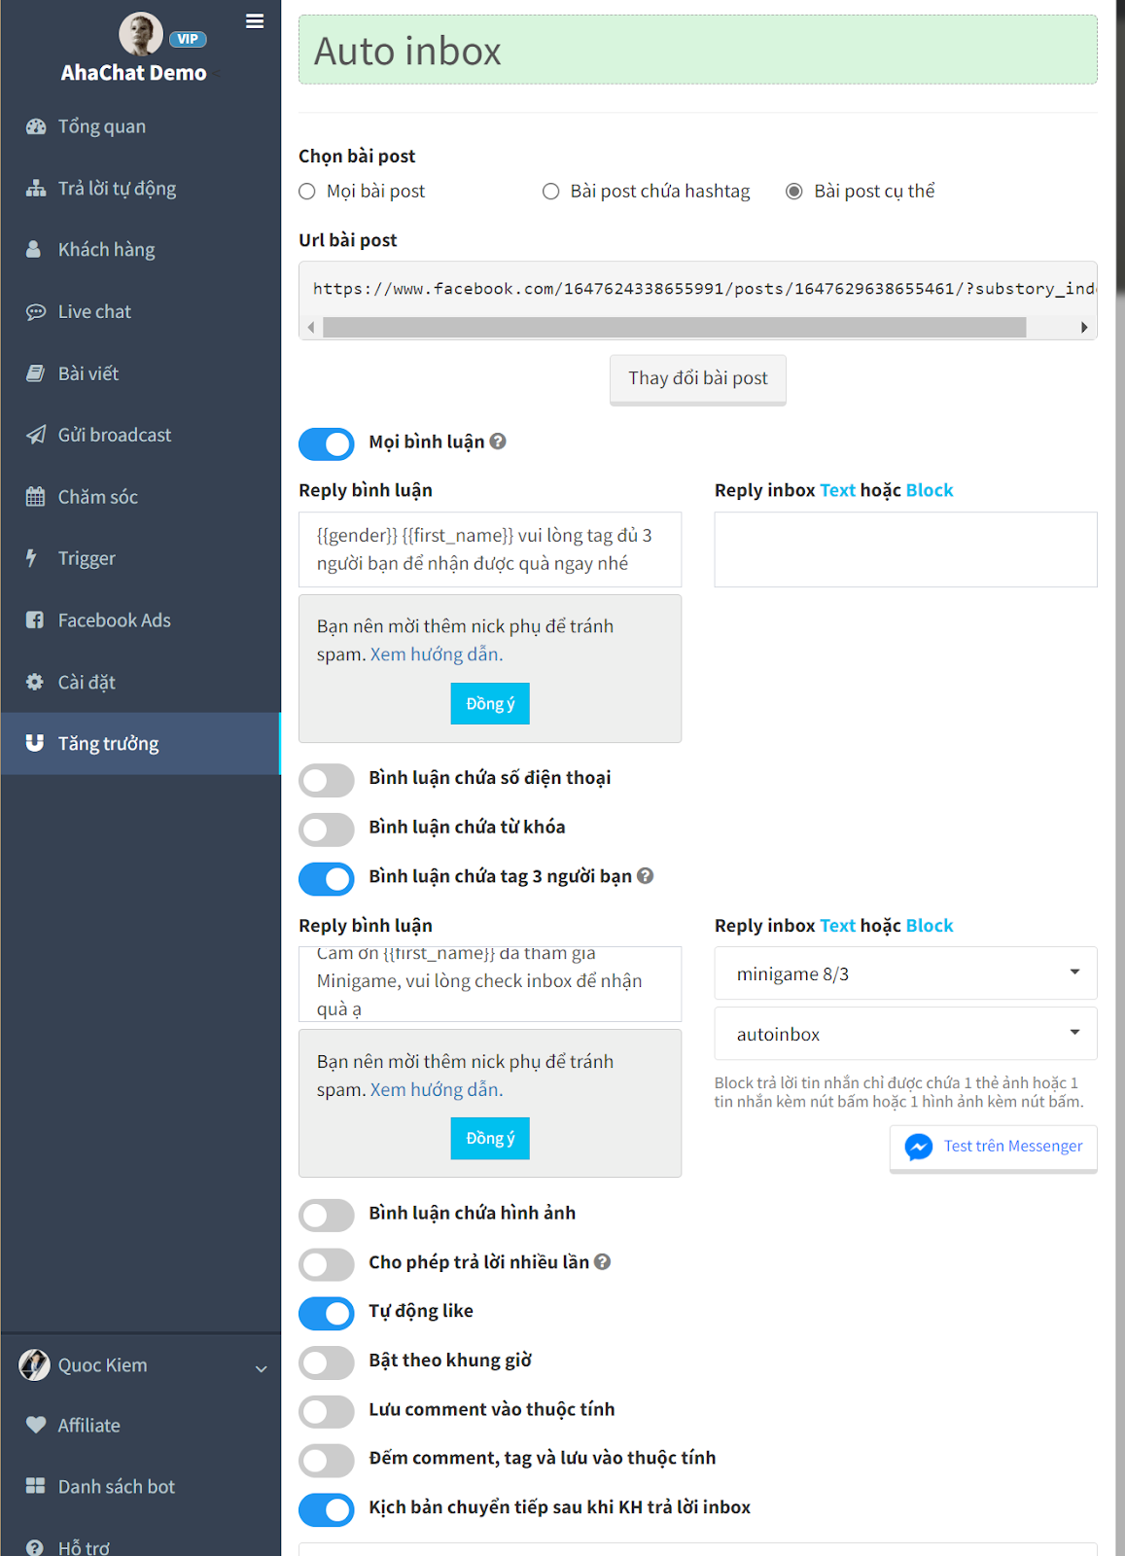Image resolution: width=1125 pixels, height=1556 pixels.
Task: Click the Trigger lightning bolt icon
Action: [31, 558]
